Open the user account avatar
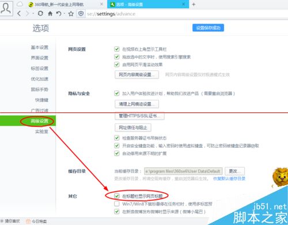 click(x=6, y=8)
